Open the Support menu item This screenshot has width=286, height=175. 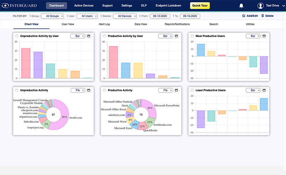(108, 6)
